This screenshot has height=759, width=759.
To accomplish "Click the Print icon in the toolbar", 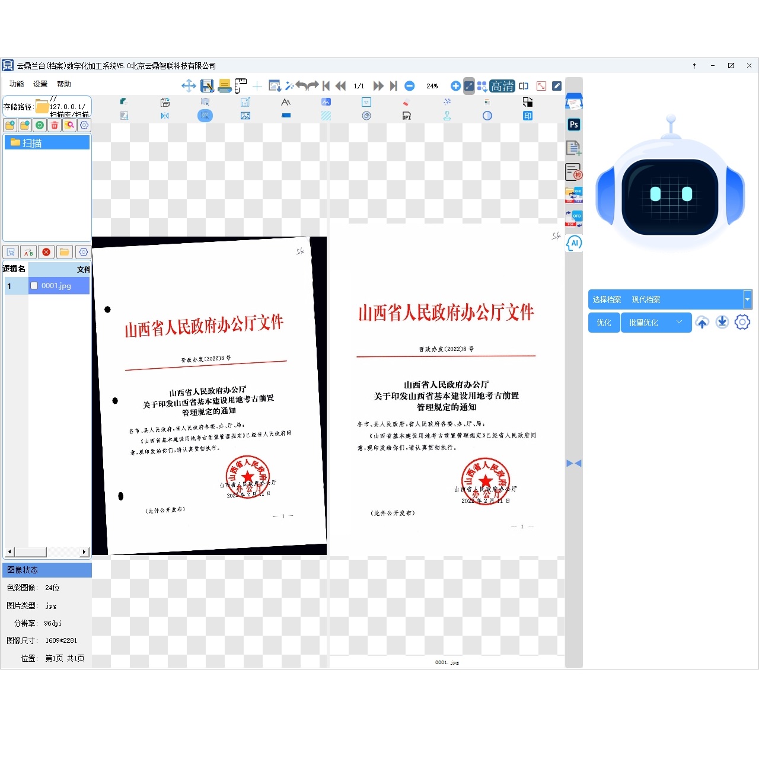I will (225, 86).
